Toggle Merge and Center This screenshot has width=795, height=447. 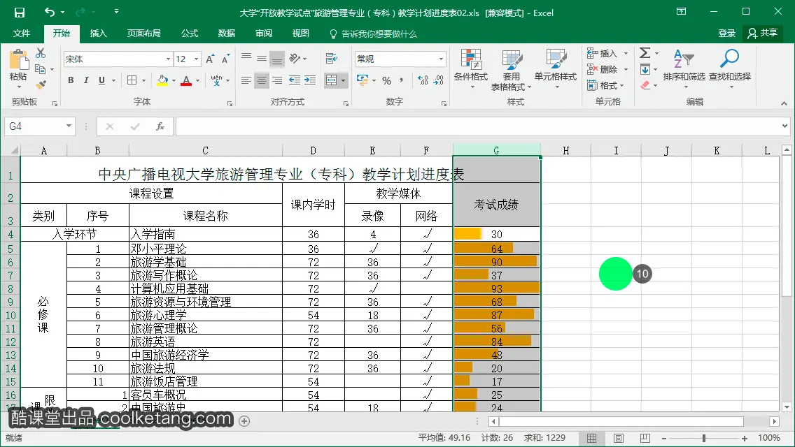[x=331, y=80]
